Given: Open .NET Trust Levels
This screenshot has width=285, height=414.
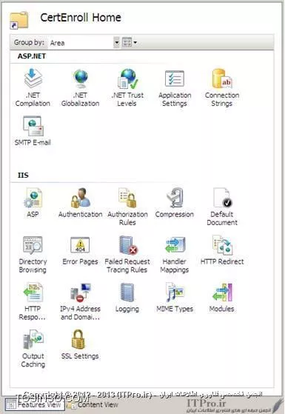Looking at the screenshot, I should click(127, 87).
